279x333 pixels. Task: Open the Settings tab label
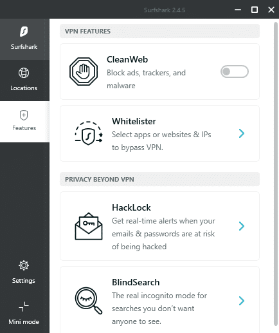(24, 281)
